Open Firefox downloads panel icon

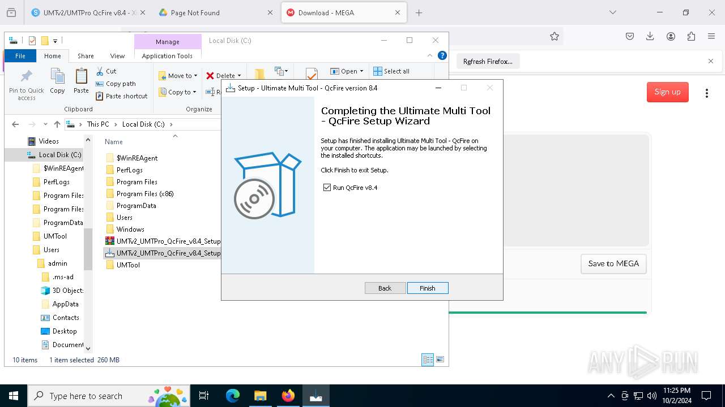coord(650,36)
